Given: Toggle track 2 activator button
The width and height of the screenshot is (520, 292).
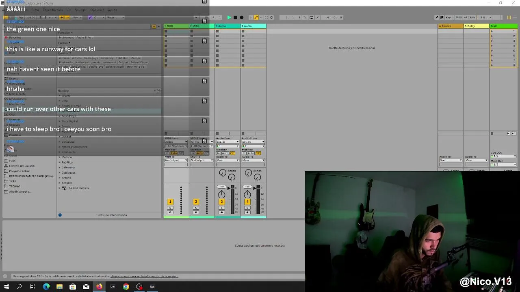Looking at the screenshot, I should (x=196, y=202).
